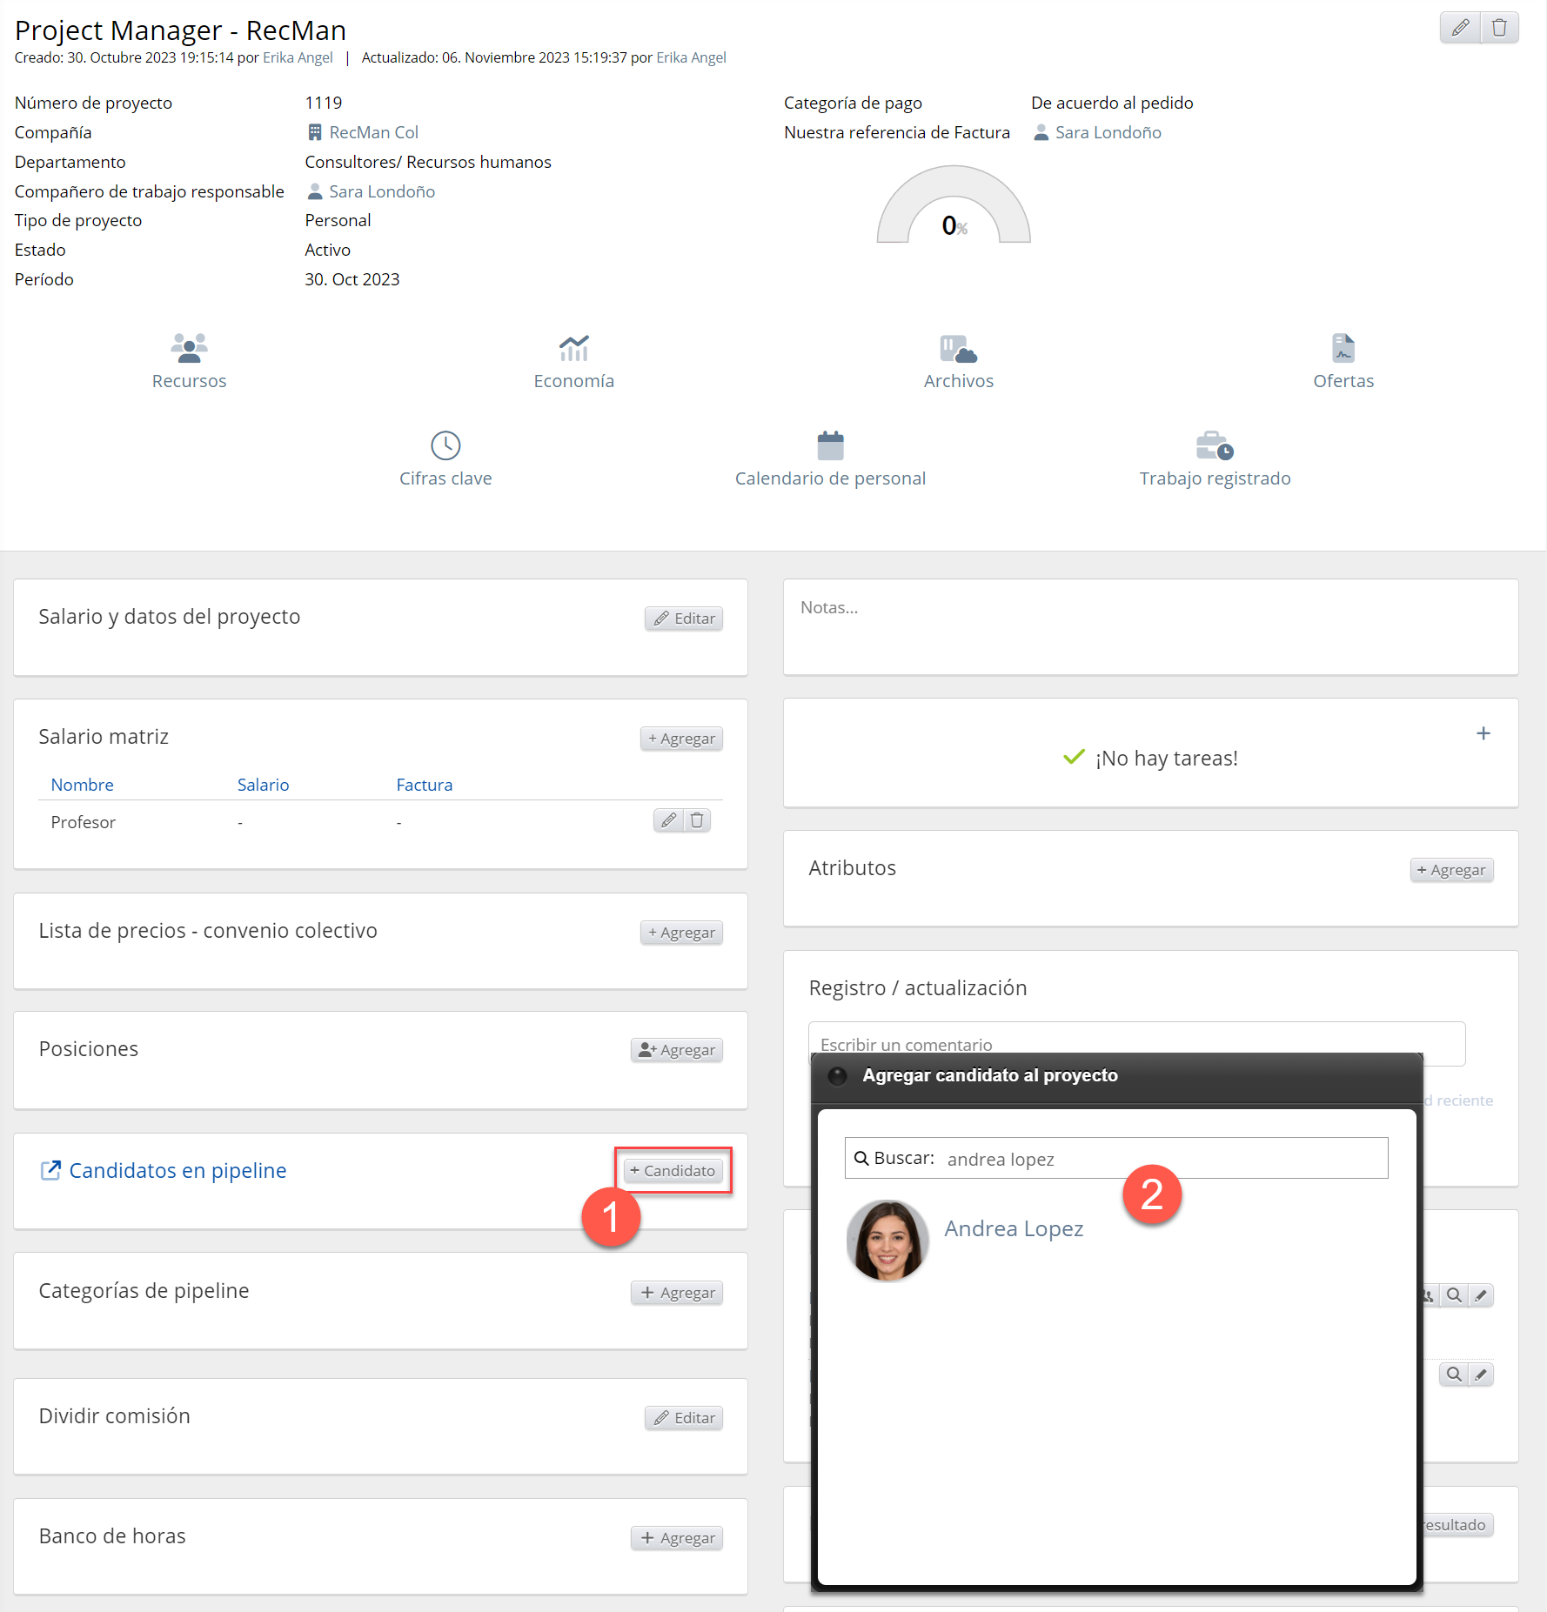The image size is (1547, 1612).
Task: Click the + Candidato button
Action: (x=673, y=1171)
